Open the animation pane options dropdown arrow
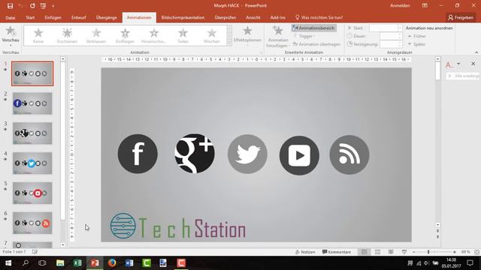 click(458, 64)
